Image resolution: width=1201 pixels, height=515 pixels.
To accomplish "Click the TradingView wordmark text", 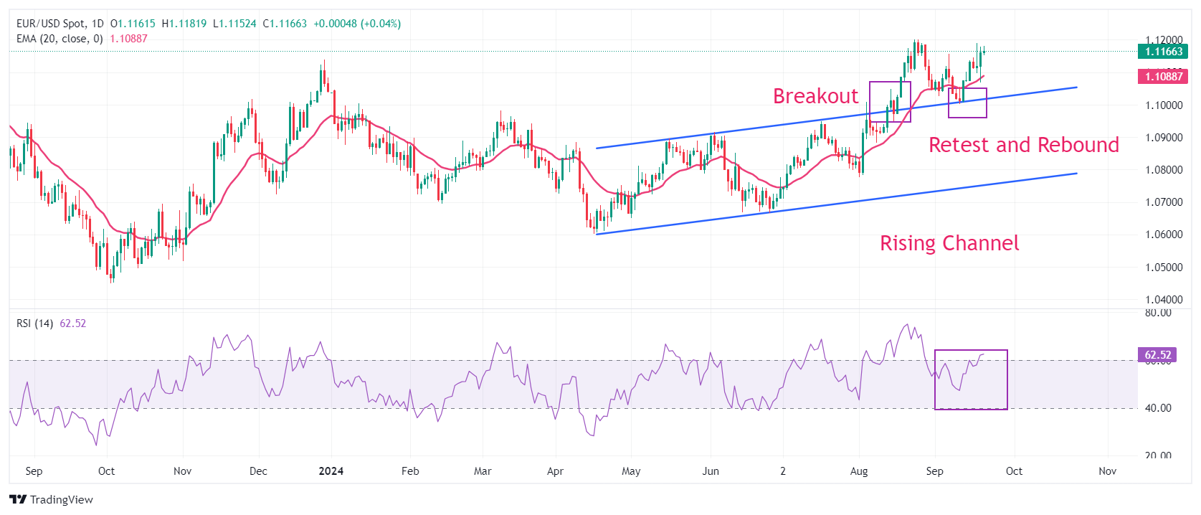I will click(x=62, y=500).
